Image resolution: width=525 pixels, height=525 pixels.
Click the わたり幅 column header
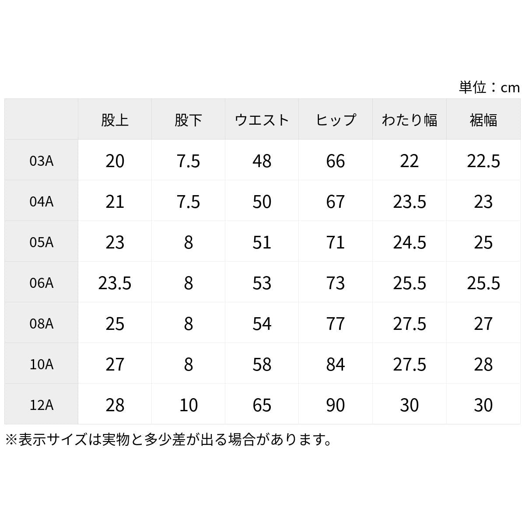(409, 119)
